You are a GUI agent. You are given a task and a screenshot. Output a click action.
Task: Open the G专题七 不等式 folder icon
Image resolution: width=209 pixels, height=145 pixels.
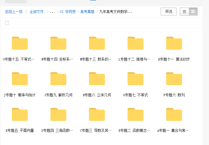click(x=135, y=79)
